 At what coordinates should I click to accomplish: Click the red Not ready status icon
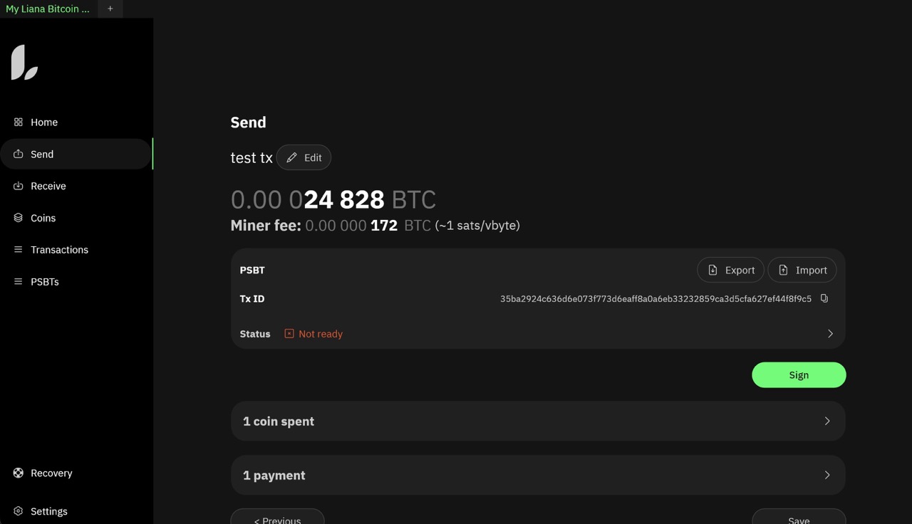(x=289, y=334)
